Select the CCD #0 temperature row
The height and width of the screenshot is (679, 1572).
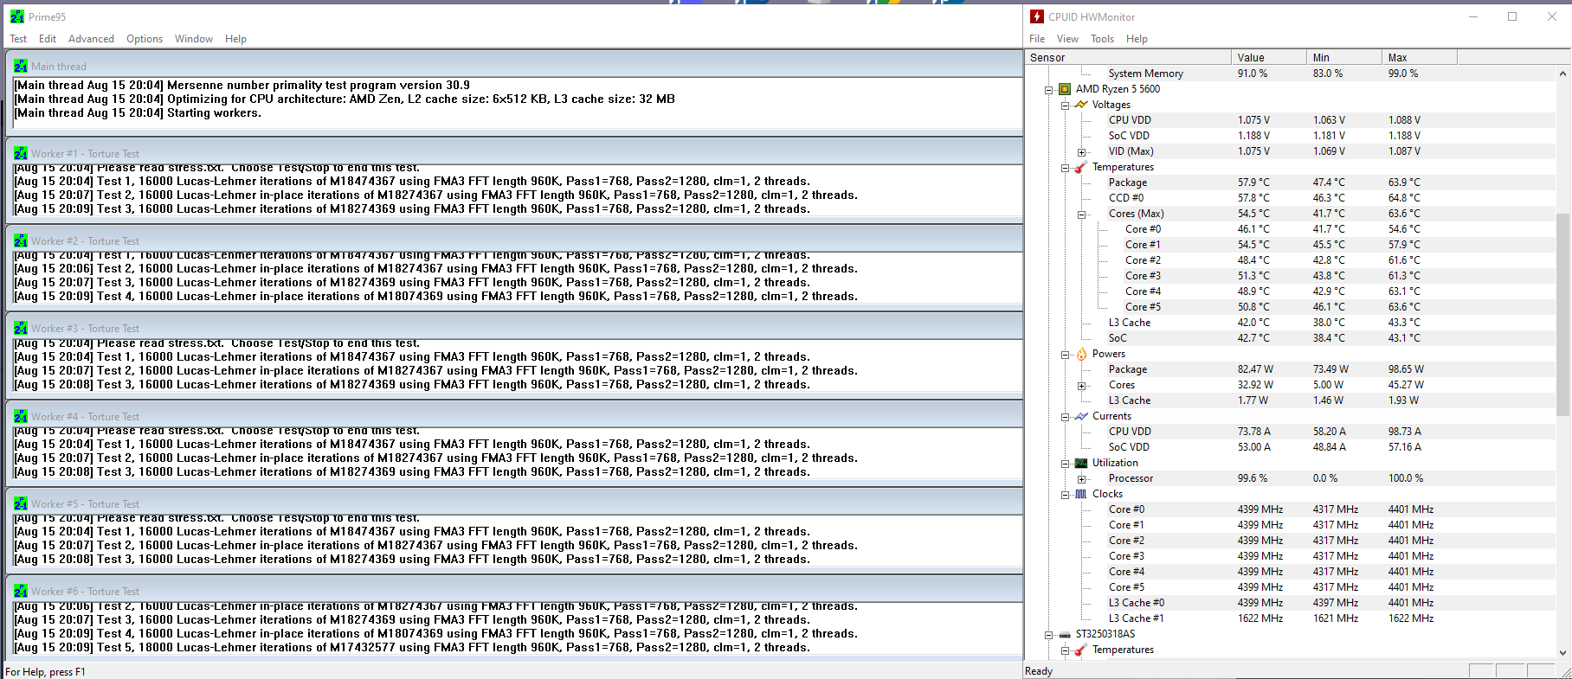coord(1290,198)
